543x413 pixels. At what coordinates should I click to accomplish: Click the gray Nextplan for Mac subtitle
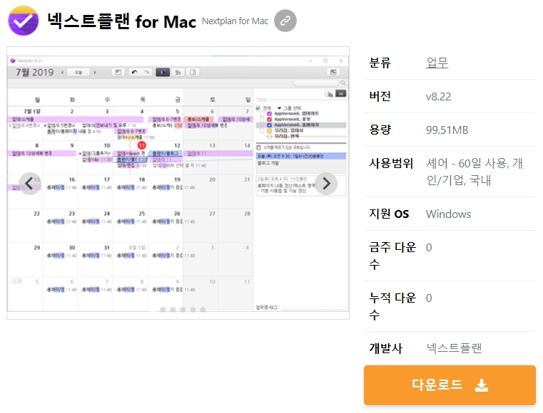[235, 21]
